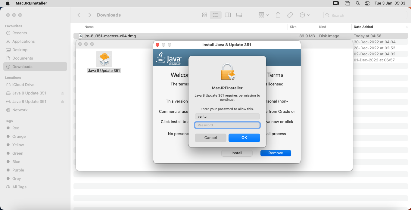The width and height of the screenshot is (411, 210).
Task: Switch Finder to column view
Action: pos(228,15)
